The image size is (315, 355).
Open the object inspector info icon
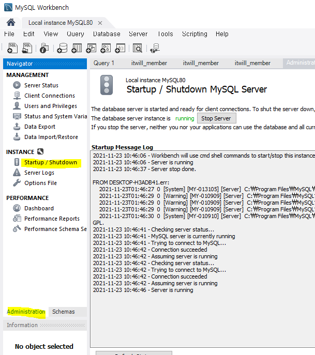point(44,48)
